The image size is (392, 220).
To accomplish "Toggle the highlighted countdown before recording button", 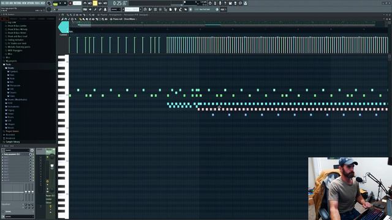I will [x=95, y=3].
